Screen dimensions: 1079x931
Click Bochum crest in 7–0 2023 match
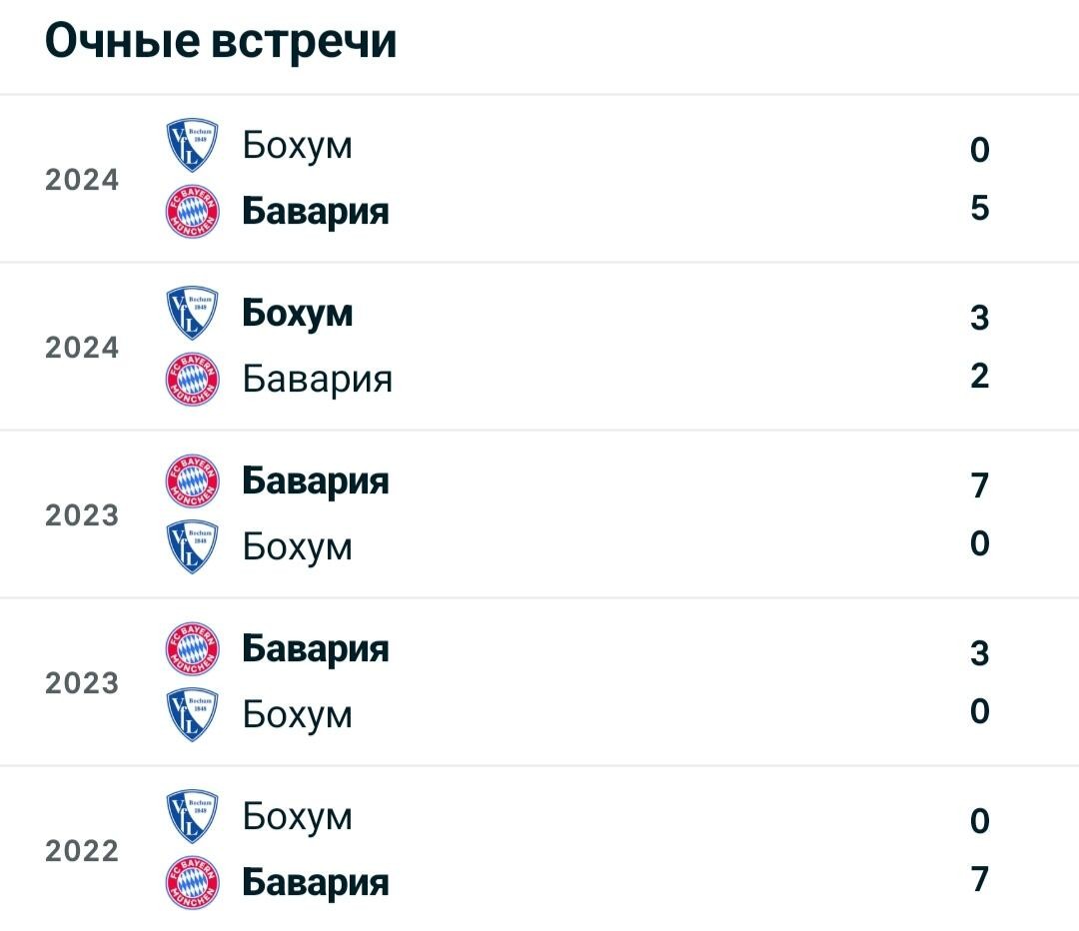(193, 547)
